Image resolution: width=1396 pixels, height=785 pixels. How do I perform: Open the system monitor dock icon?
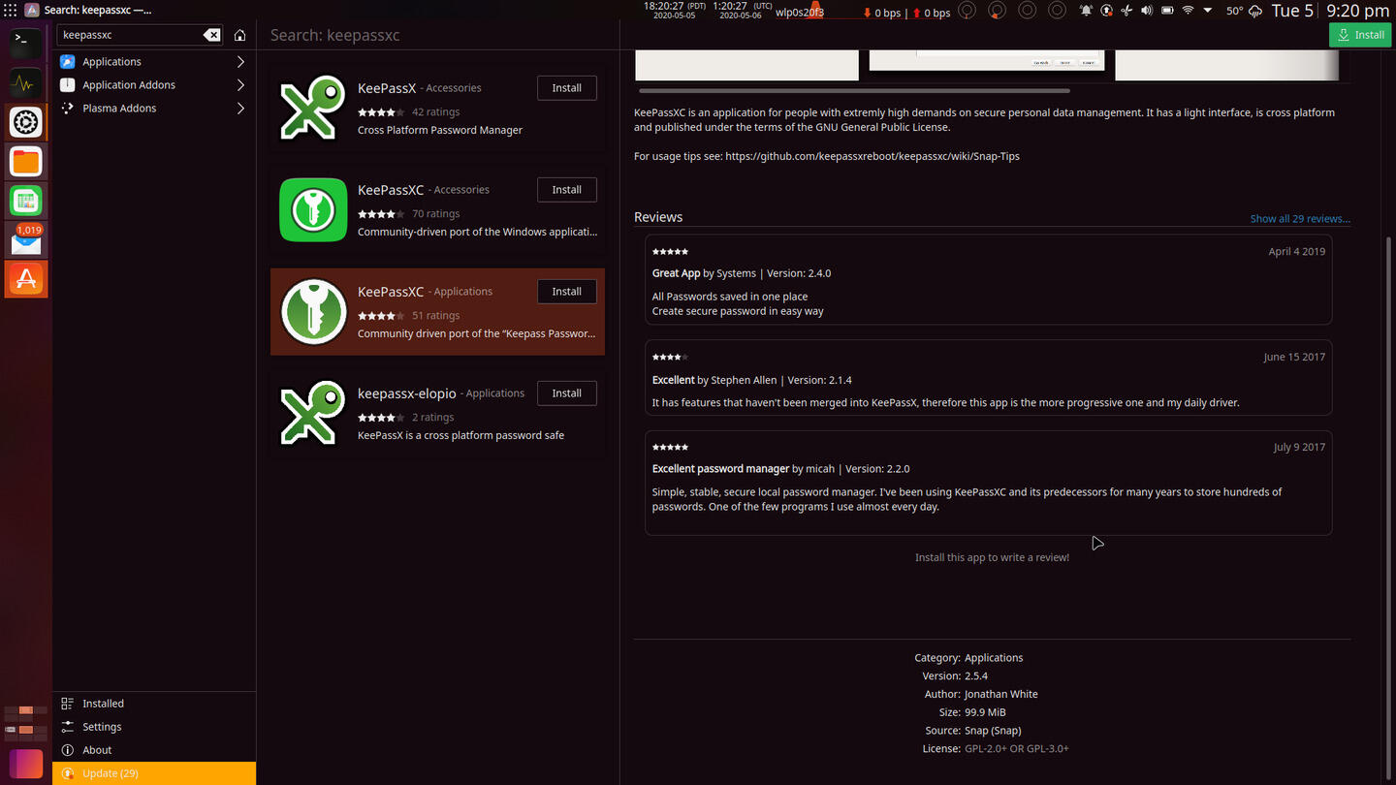point(26,82)
